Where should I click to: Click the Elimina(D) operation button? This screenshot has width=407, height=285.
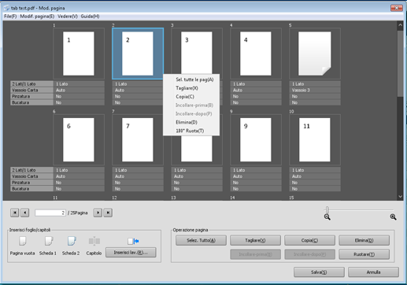tap(364, 240)
